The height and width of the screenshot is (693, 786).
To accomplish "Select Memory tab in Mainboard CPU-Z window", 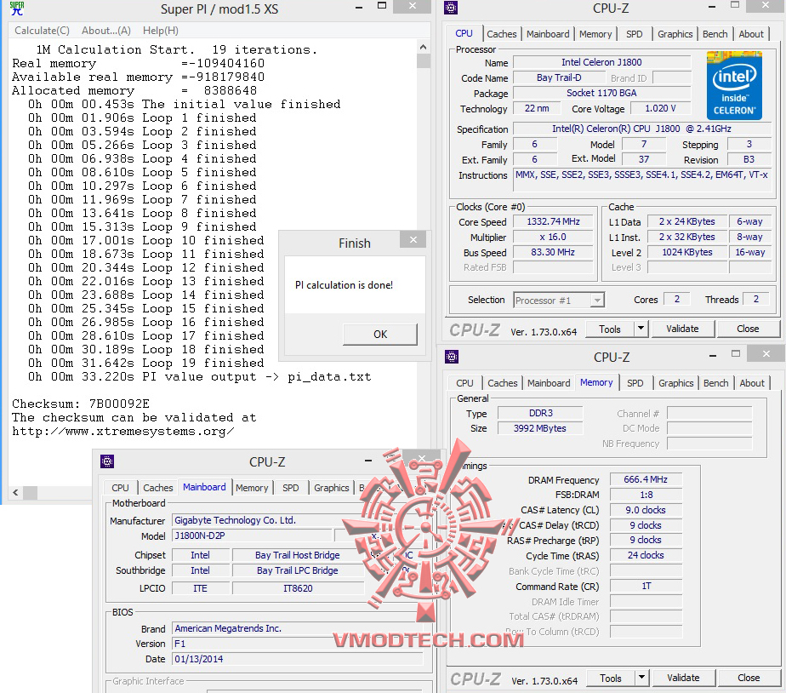I will [252, 488].
